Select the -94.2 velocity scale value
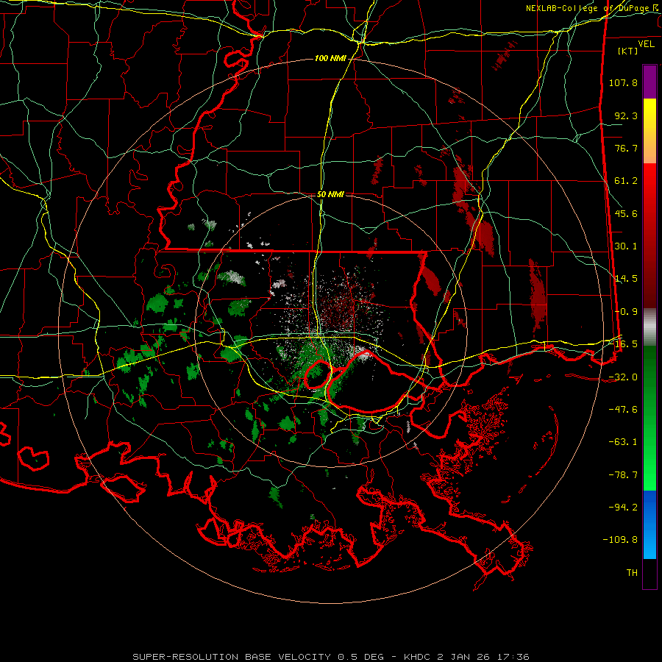 tap(623, 508)
